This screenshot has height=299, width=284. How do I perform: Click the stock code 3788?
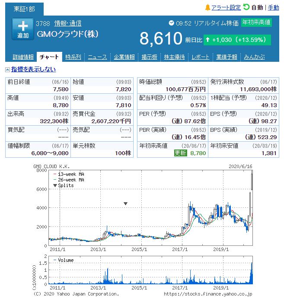tap(43, 24)
